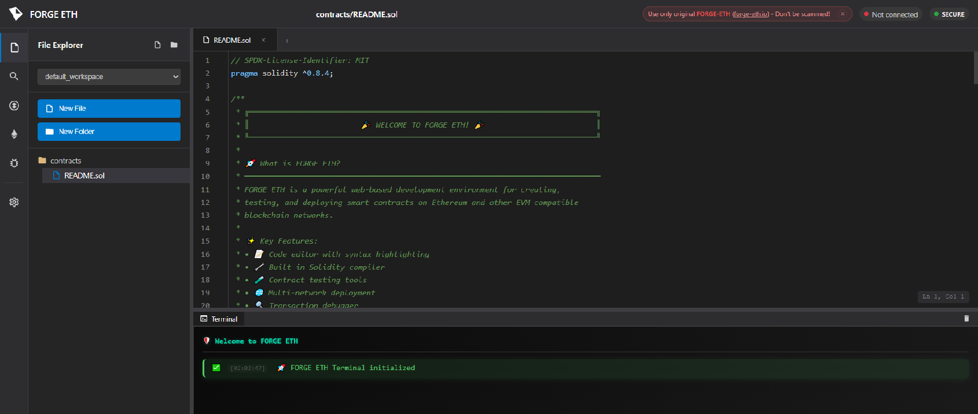
Task: Click the 'Contract testing tools' line
Action: tap(318, 280)
